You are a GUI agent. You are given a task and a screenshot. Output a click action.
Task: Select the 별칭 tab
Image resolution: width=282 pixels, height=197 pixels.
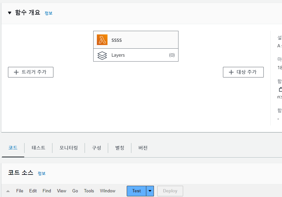(120, 148)
